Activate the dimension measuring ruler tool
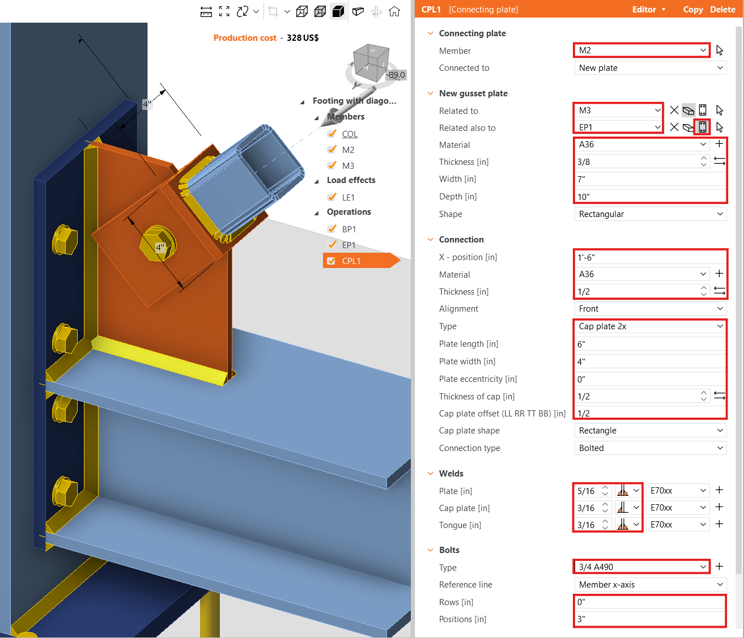Image resolution: width=744 pixels, height=638 pixels. click(206, 11)
